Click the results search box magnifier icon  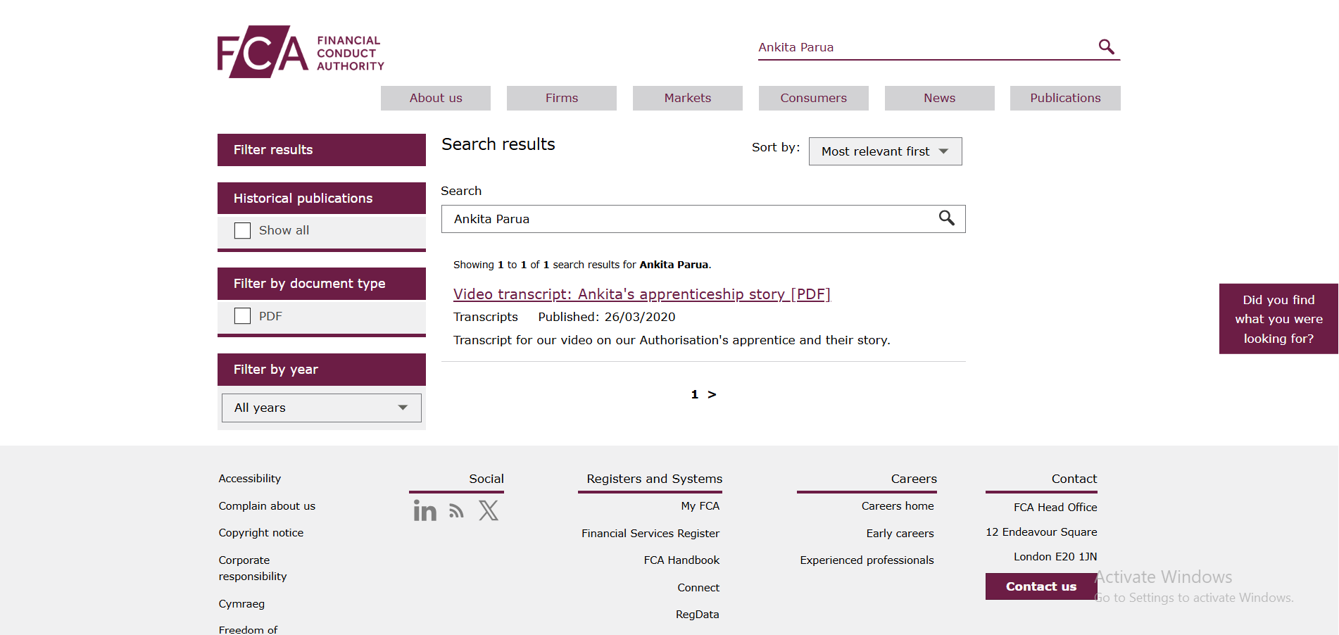pyautogui.click(x=947, y=218)
